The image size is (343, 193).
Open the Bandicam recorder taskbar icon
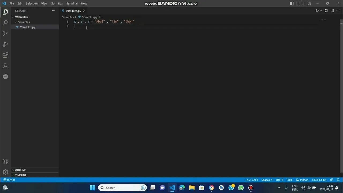(x=251, y=188)
